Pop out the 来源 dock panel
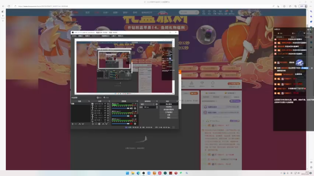Image resolution: width=314 pixels, height=176 pixels. click(110, 101)
